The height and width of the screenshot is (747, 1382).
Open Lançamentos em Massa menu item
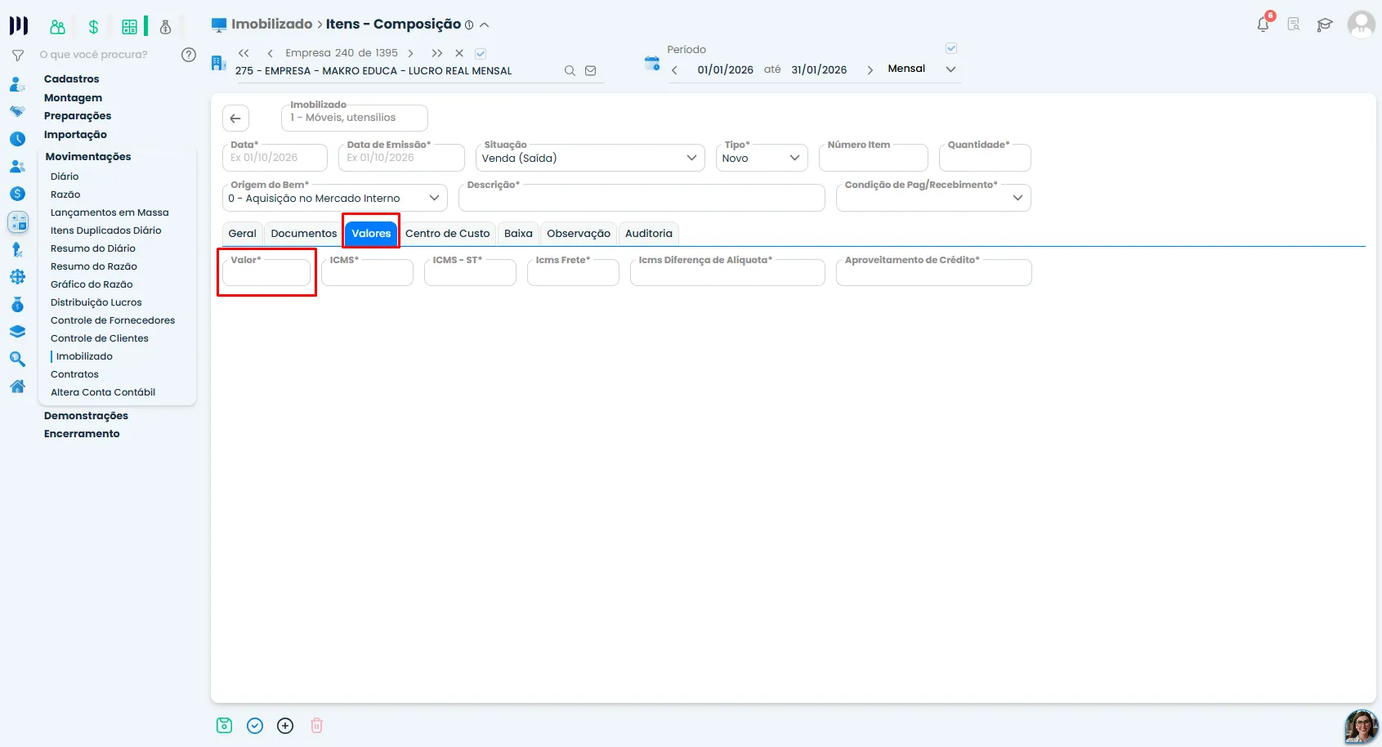point(110,212)
